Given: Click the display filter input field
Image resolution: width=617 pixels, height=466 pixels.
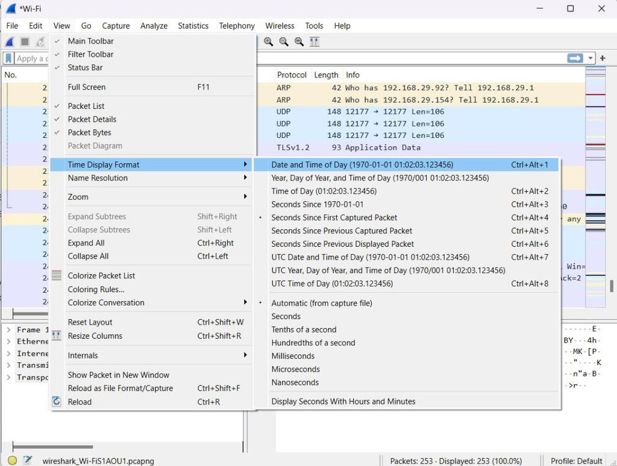Looking at the screenshot, I should (x=291, y=58).
